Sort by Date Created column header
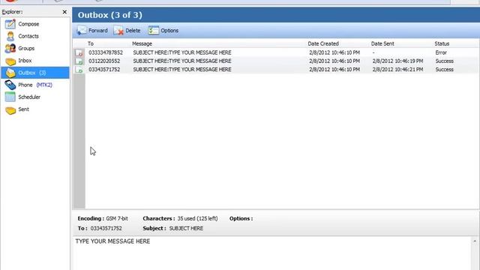The height and width of the screenshot is (270, 480). 323,43
